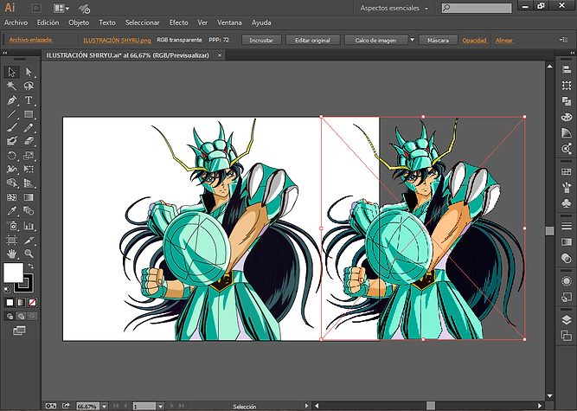The image size is (577, 411).
Task: Open the Transparency panel icon
Action: [567, 258]
